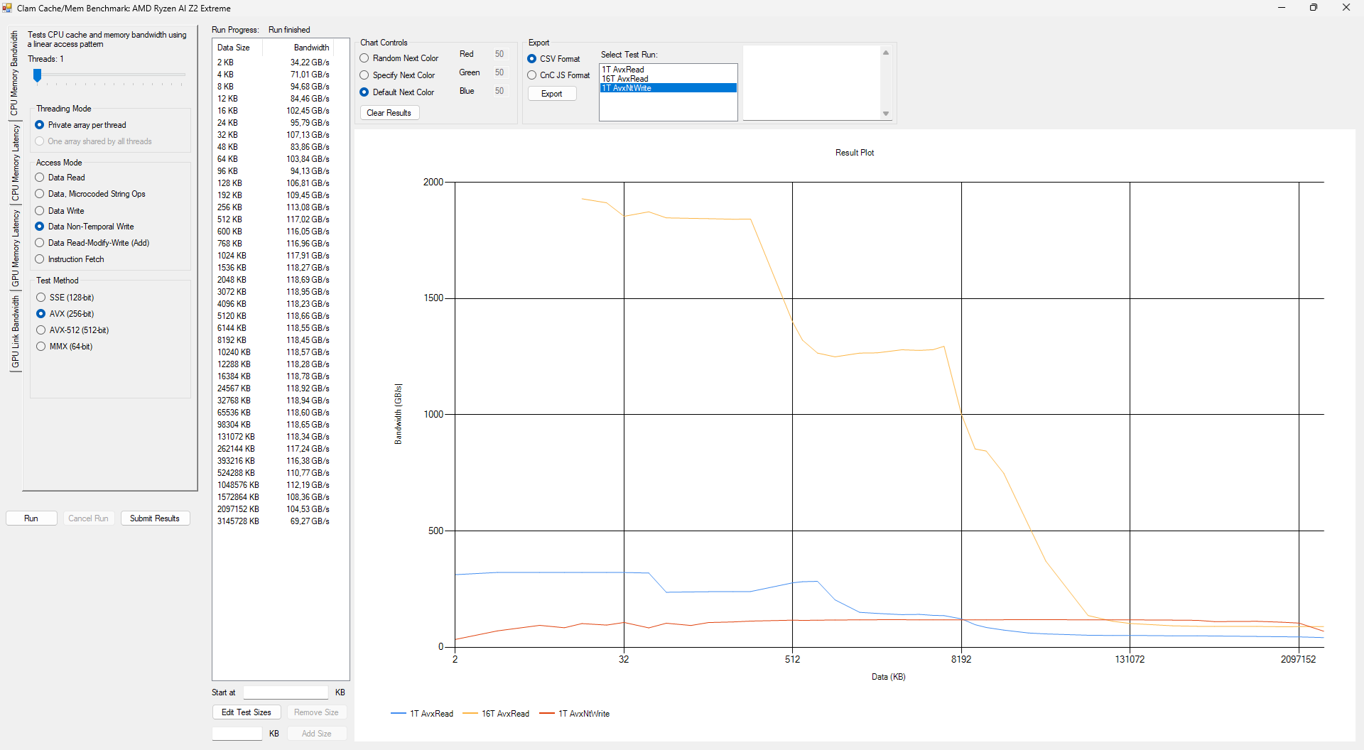This screenshot has width=1364, height=750.
Task: Click the Start at KB input field
Action: pos(286,692)
